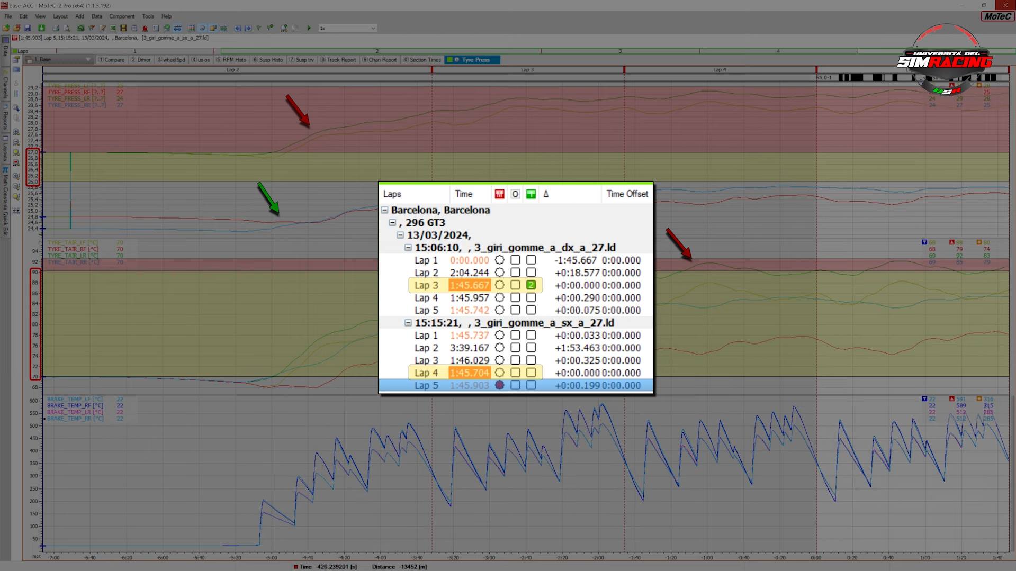Open the 1x playback speed dropdown
1016x571 pixels.
[373, 28]
